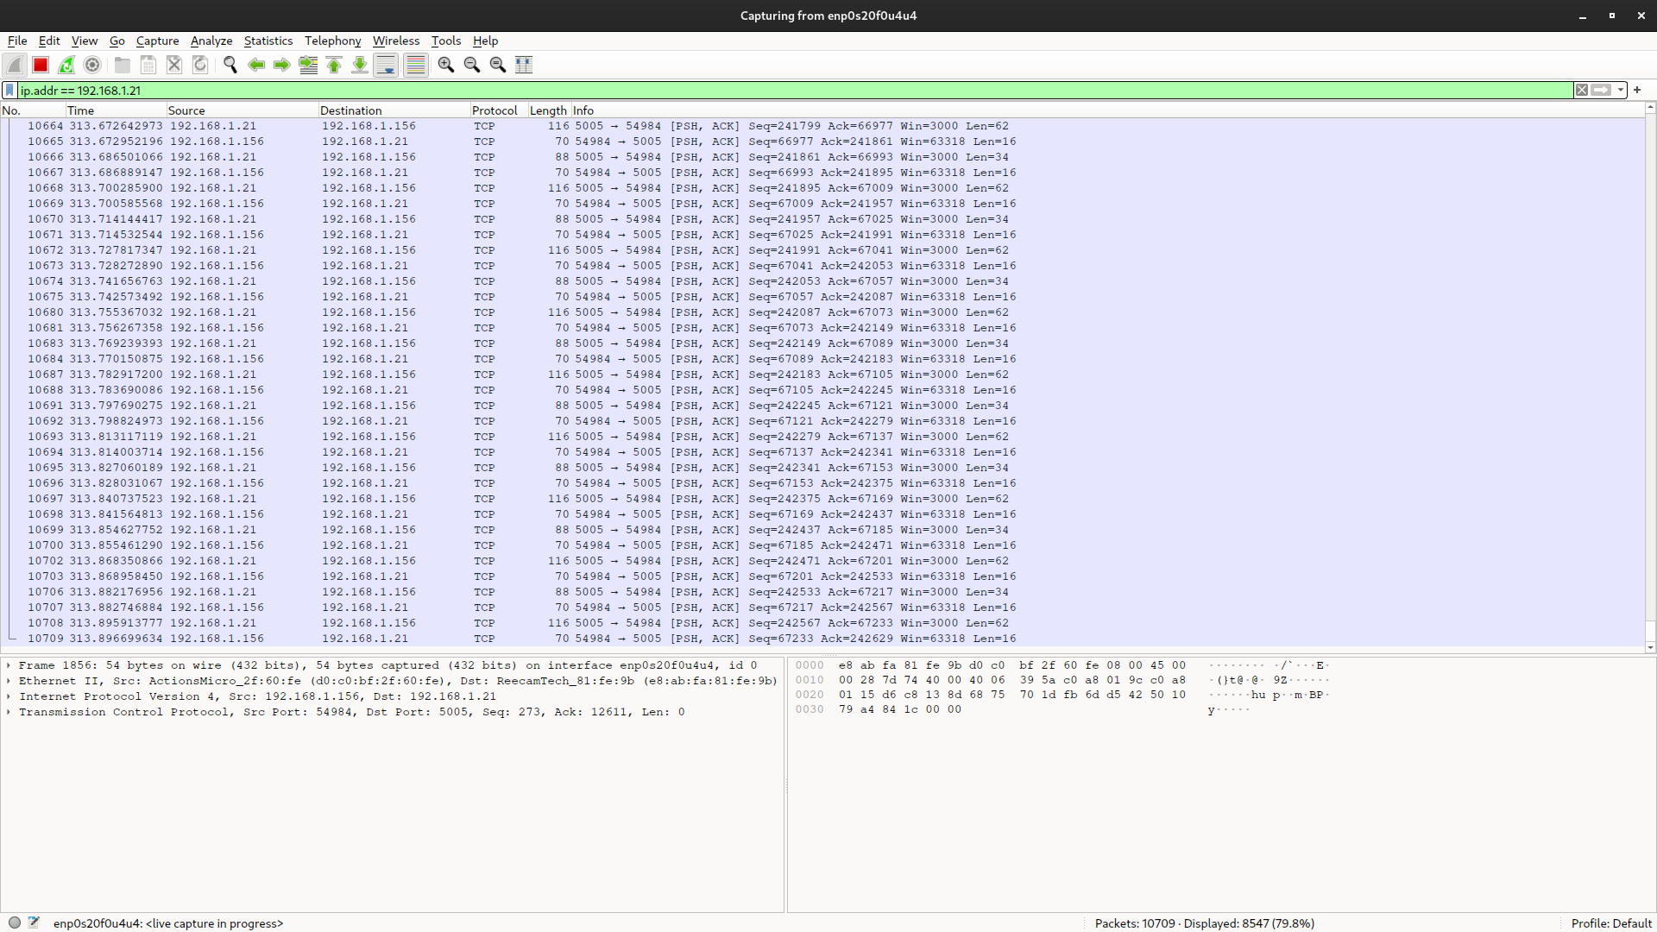Open a saved capture file

122,65
